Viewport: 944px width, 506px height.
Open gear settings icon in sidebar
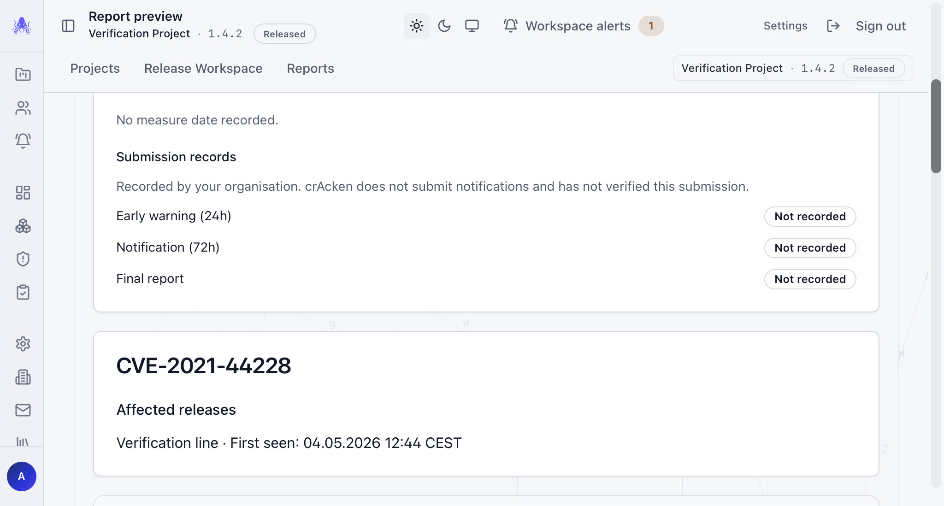pos(23,344)
